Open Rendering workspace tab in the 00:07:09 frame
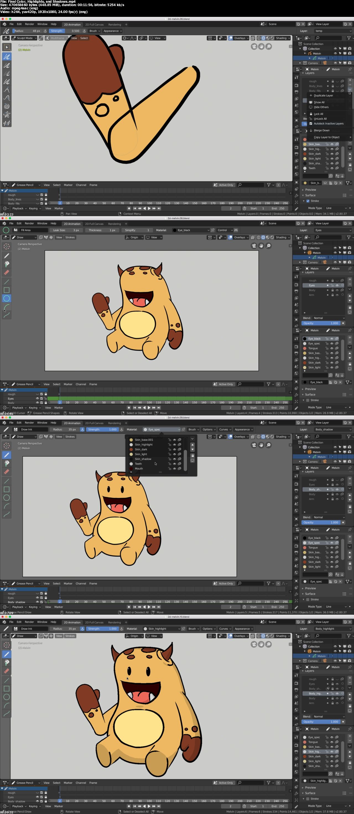 pos(114,423)
